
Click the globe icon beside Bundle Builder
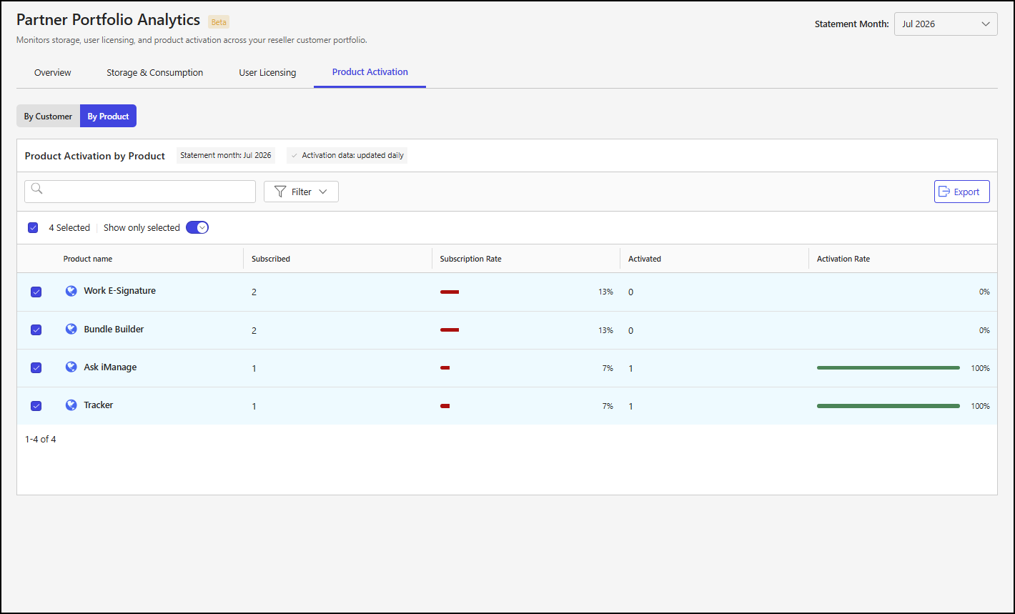tap(71, 329)
